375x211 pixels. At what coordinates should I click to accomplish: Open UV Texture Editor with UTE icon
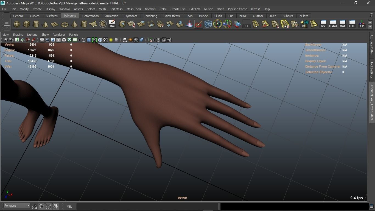coord(352,24)
